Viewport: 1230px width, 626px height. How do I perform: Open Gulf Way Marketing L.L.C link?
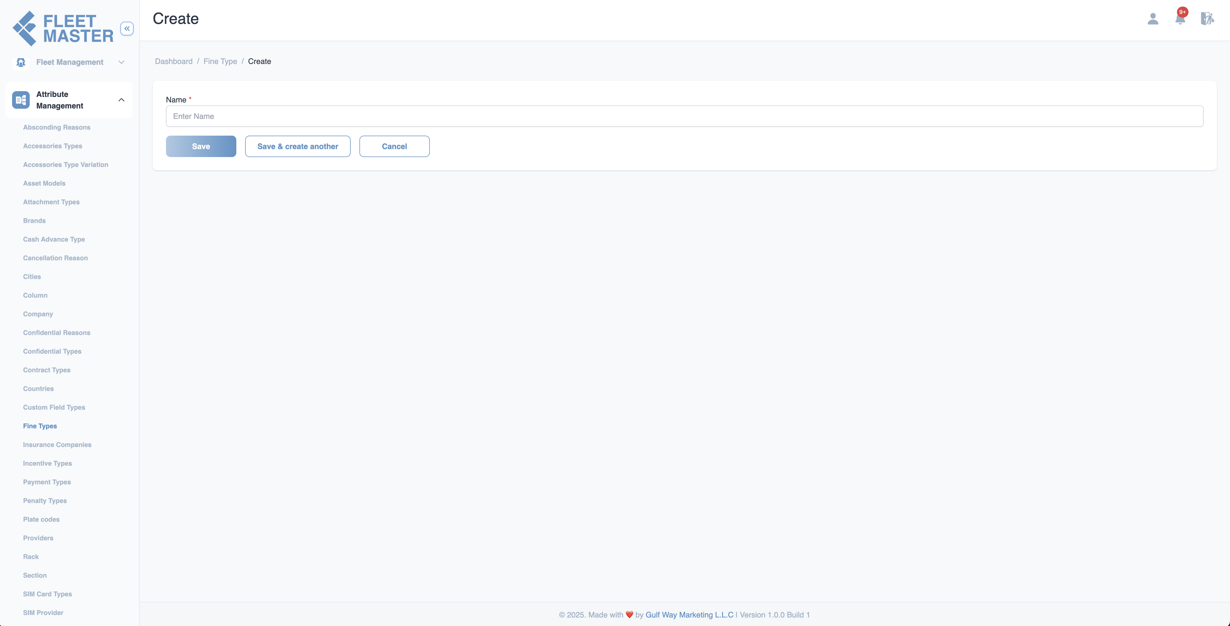[x=689, y=614]
